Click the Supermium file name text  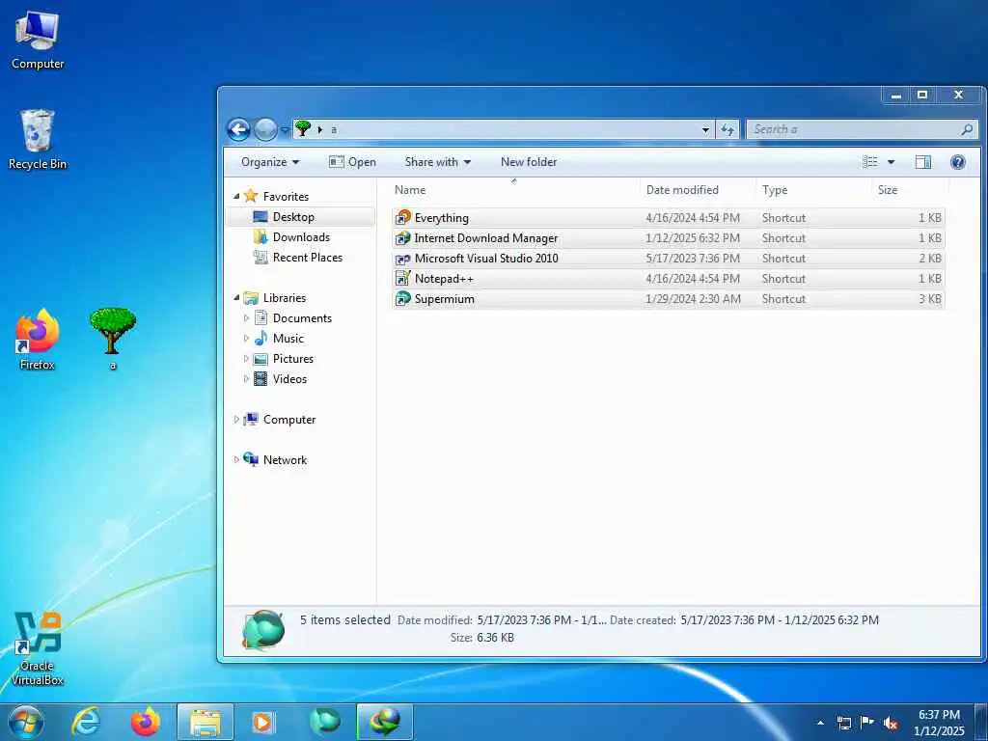(x=444, y=299)
